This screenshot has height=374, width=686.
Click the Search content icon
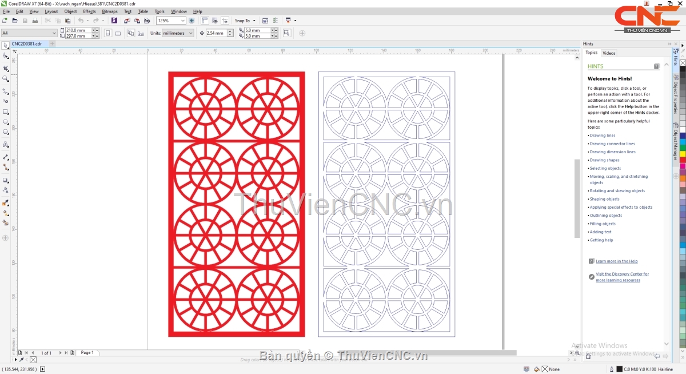point(114,21)
